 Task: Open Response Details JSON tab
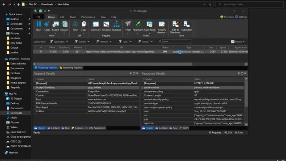(x=184, y=128)
